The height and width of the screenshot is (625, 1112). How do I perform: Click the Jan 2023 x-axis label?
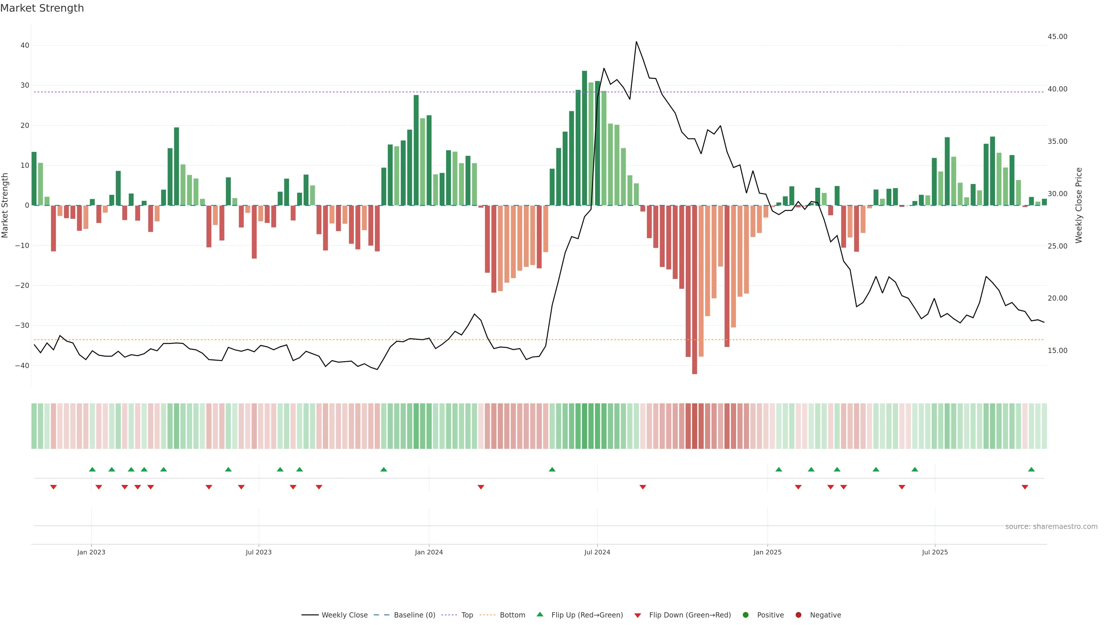pos(91,552)
